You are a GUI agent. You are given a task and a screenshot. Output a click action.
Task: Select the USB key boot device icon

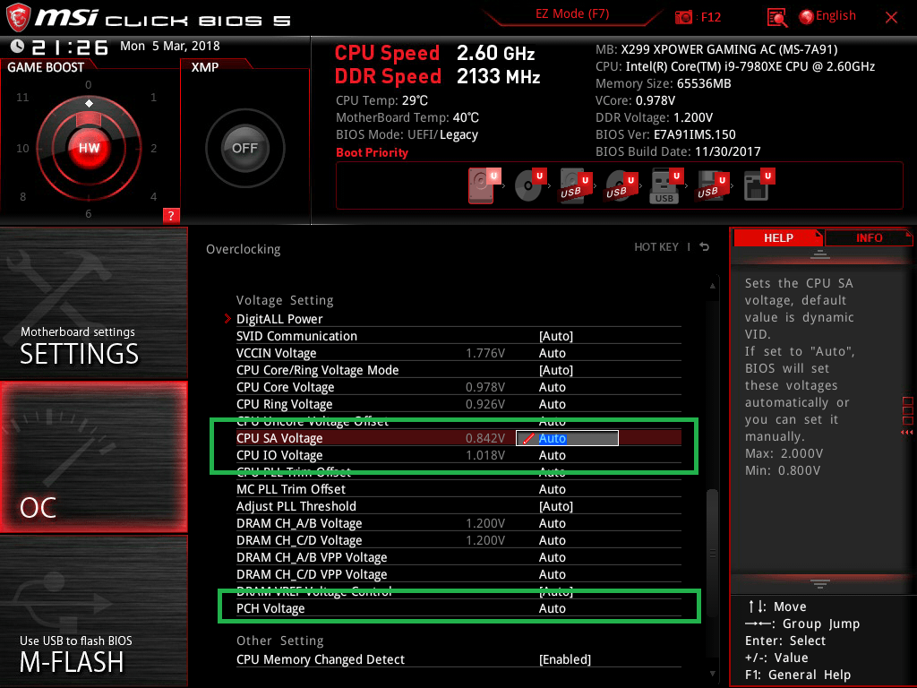pos(664,185)
